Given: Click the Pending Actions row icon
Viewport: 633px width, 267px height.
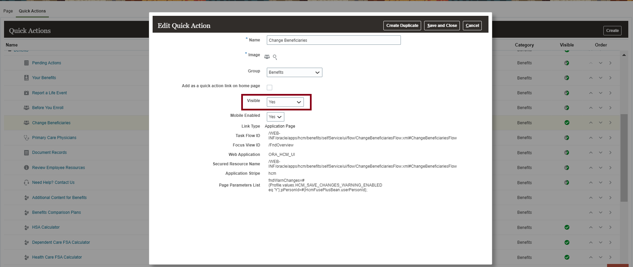Looking at the screenshot, I should point(26,63).
